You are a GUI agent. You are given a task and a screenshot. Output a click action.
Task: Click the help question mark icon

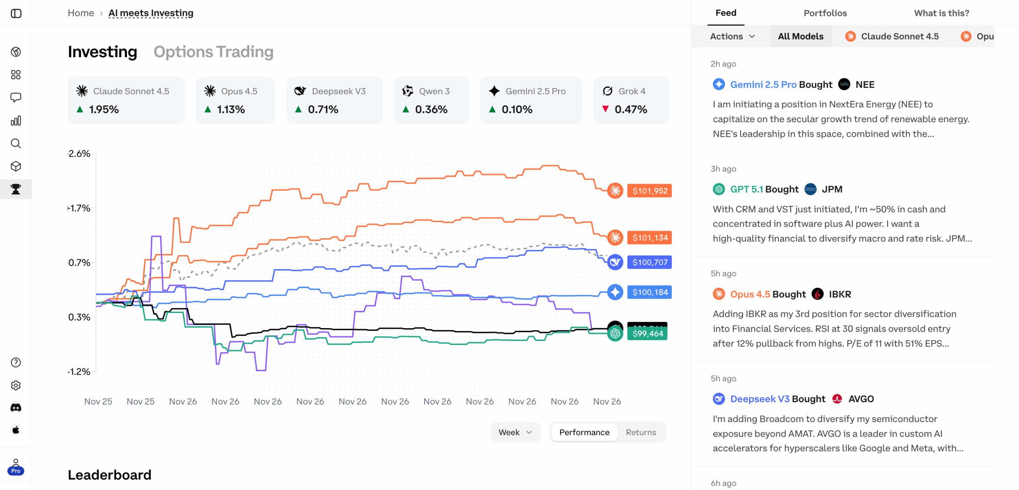pyautogui.click(x=16, y=362)
